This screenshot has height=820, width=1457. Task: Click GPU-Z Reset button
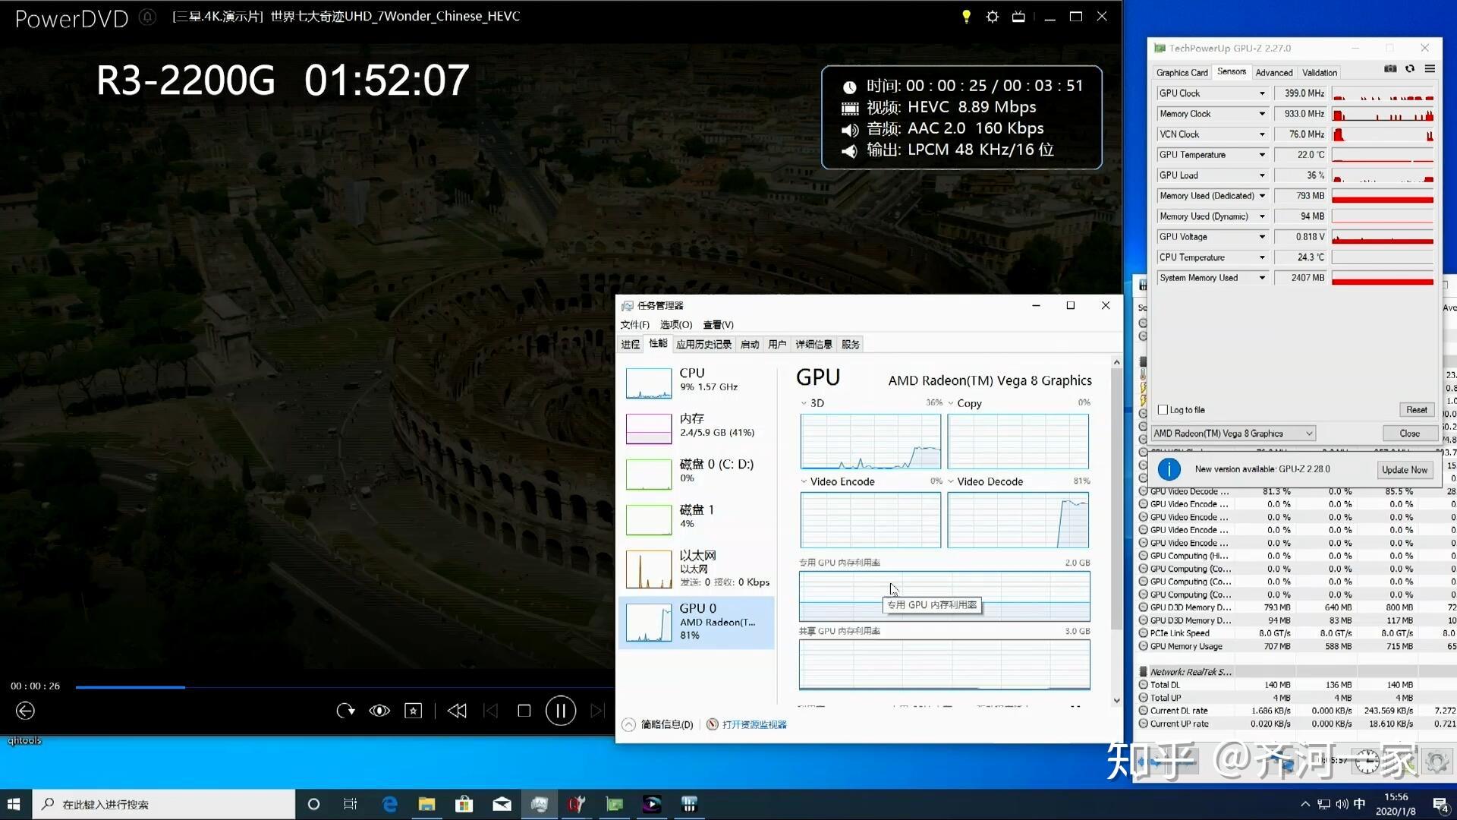pyautogui.click(x=1416, y=410)
